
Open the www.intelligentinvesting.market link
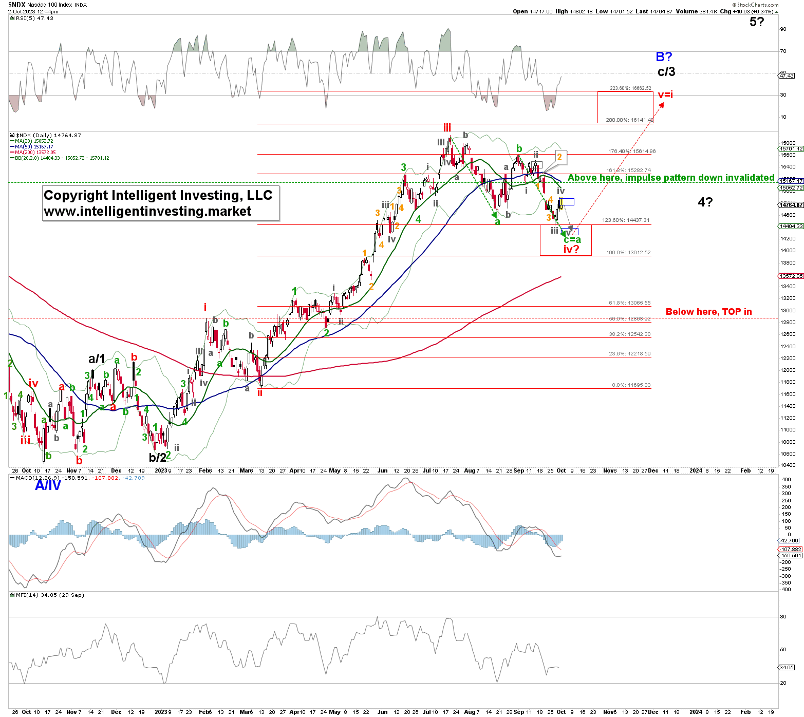point(147,212)
